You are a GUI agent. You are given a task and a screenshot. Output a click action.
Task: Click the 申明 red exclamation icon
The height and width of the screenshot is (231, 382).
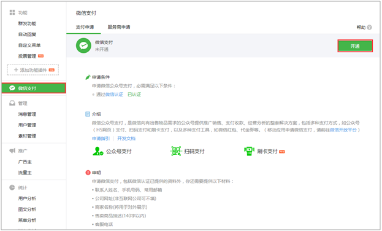pyautogui.click(x=88, y=173)
